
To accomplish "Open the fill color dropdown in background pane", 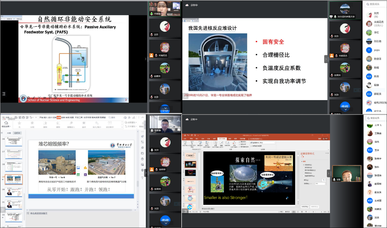I will tap(324, 180).
